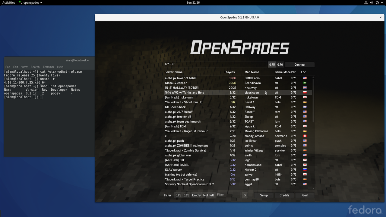Open the power icon in top bar
Image resolution: width=386 pixels, height=217 pixels.
coord(377,2)
